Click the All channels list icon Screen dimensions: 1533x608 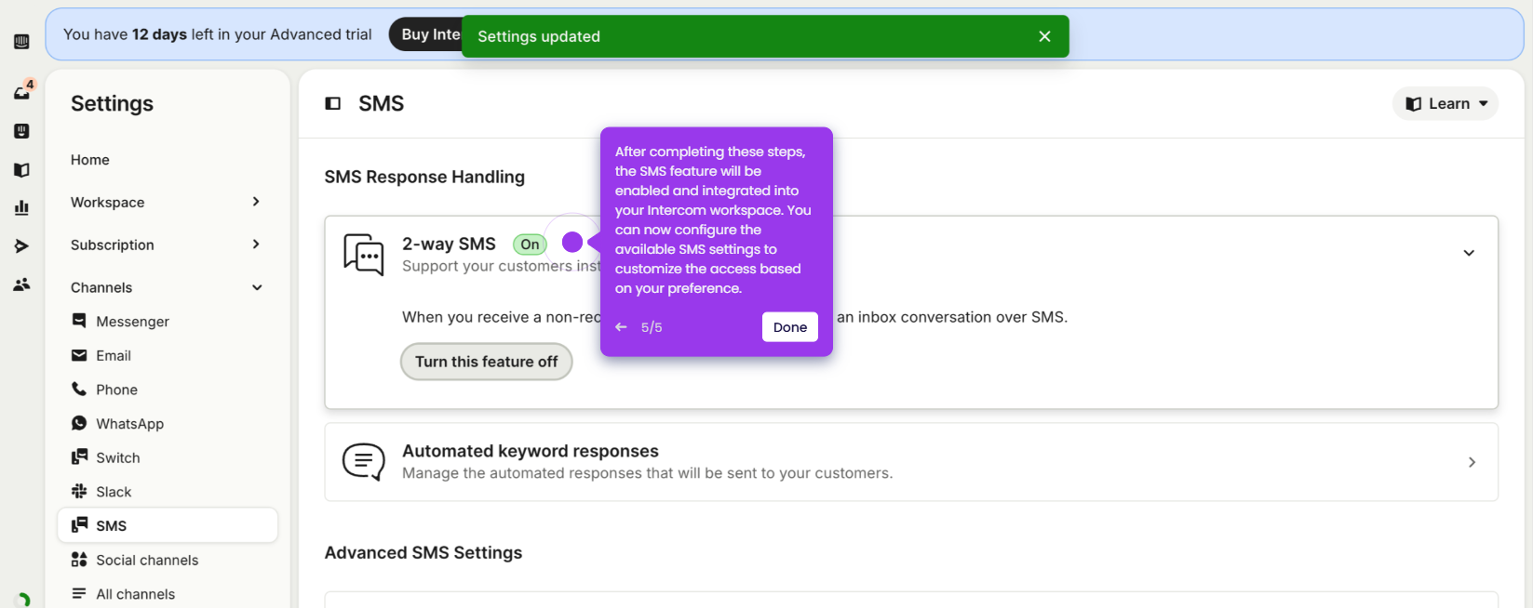[x=79, y=593]
